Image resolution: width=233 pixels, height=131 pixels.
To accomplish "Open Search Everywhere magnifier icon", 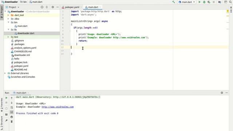I will coord(230,2).
